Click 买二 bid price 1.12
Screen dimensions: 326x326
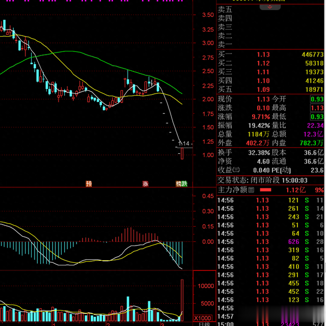pyautogui.click(x=263, y=63)
